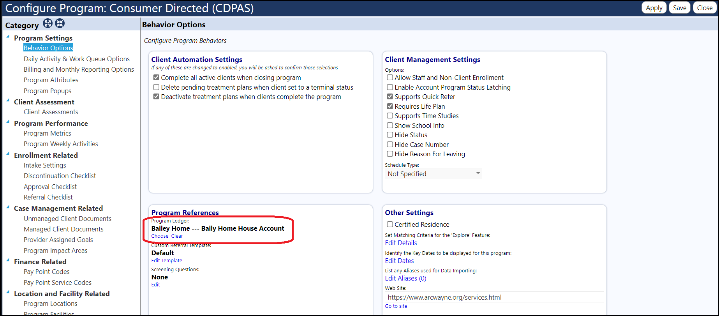719x316 pixels.
Task: Uncheck Requires Life Plan
Action: point(390,106)
